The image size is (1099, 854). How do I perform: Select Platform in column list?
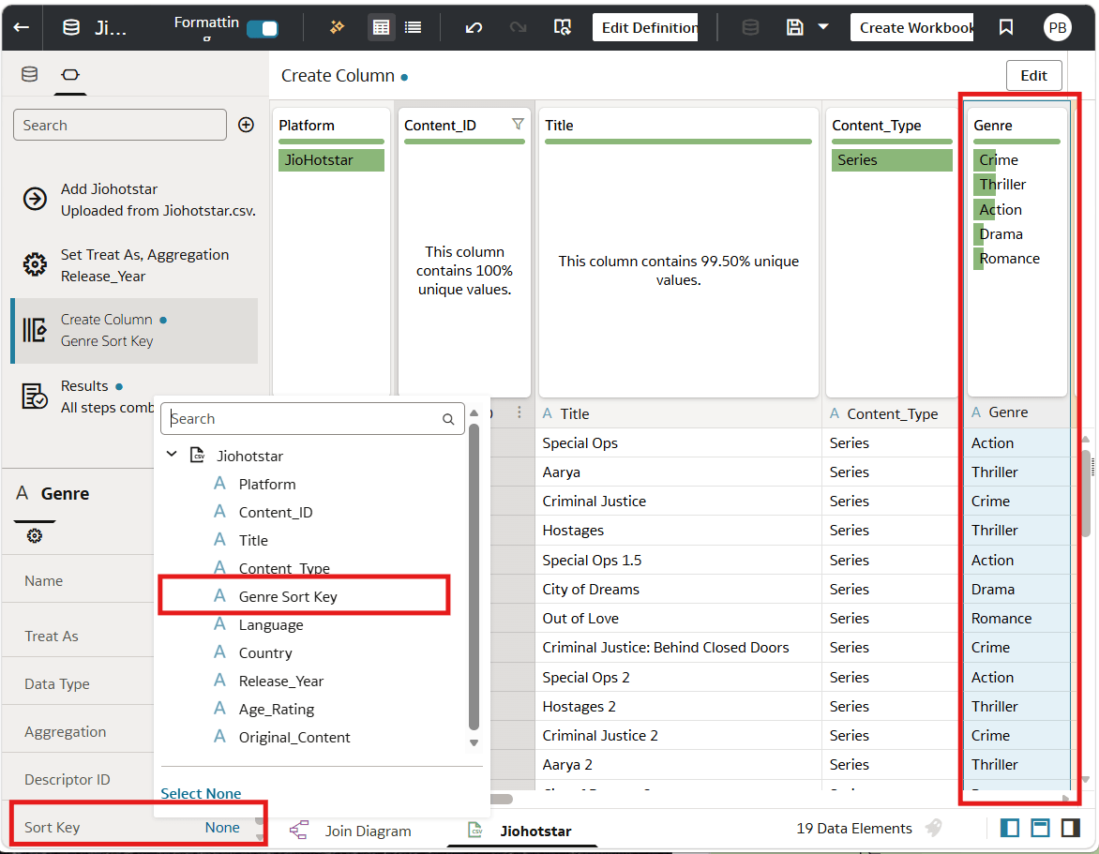pyautogui.click(x=267, y=484)
